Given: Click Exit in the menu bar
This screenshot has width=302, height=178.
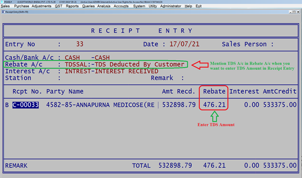Looking at the screenshot, I should point(198,6).
